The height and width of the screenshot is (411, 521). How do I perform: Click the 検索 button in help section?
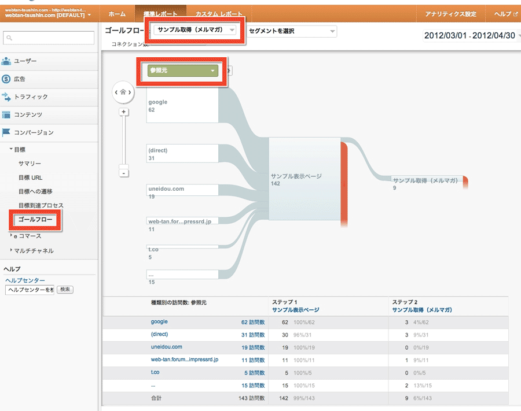[65, 290]
